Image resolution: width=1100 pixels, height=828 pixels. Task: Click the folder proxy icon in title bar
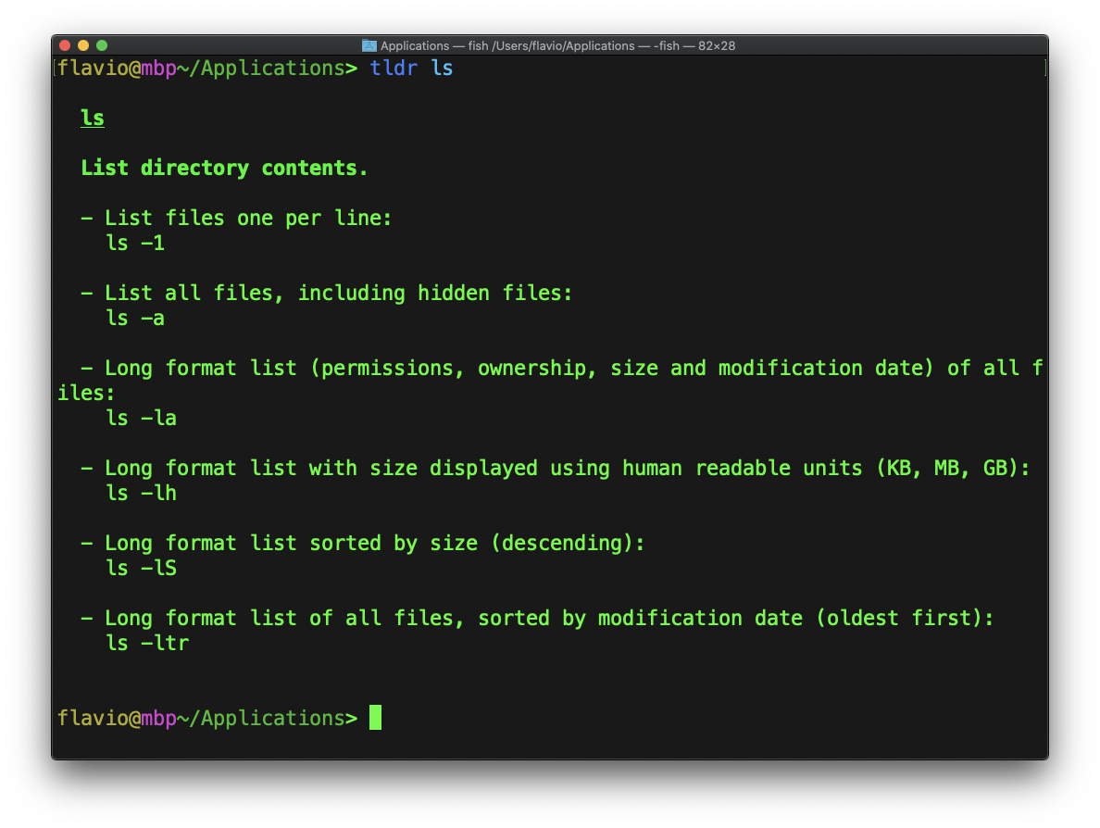click(x=369, y=45)
